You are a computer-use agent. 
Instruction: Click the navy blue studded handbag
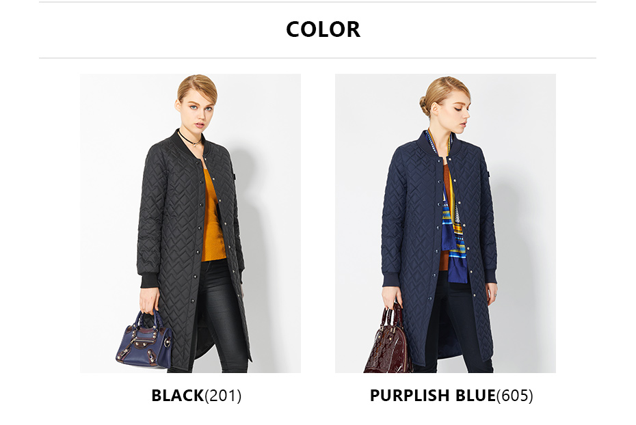tap(144, 340)
